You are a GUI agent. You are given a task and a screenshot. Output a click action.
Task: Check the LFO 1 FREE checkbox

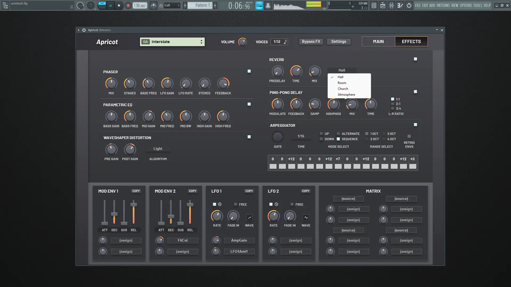tap(236, 204)
